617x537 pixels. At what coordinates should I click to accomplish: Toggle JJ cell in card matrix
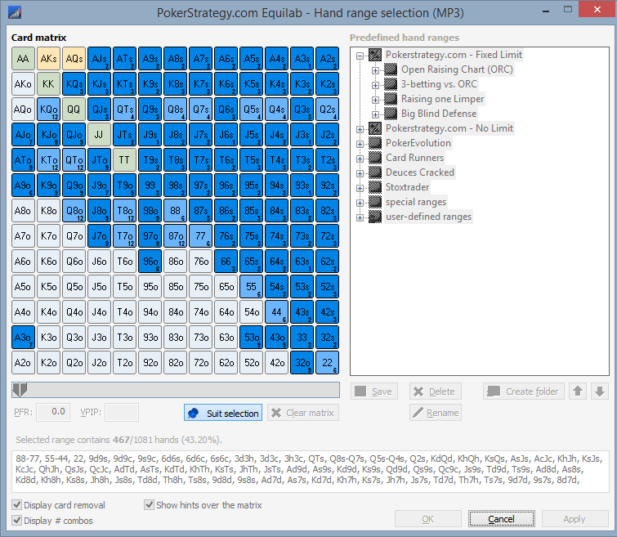99,135
